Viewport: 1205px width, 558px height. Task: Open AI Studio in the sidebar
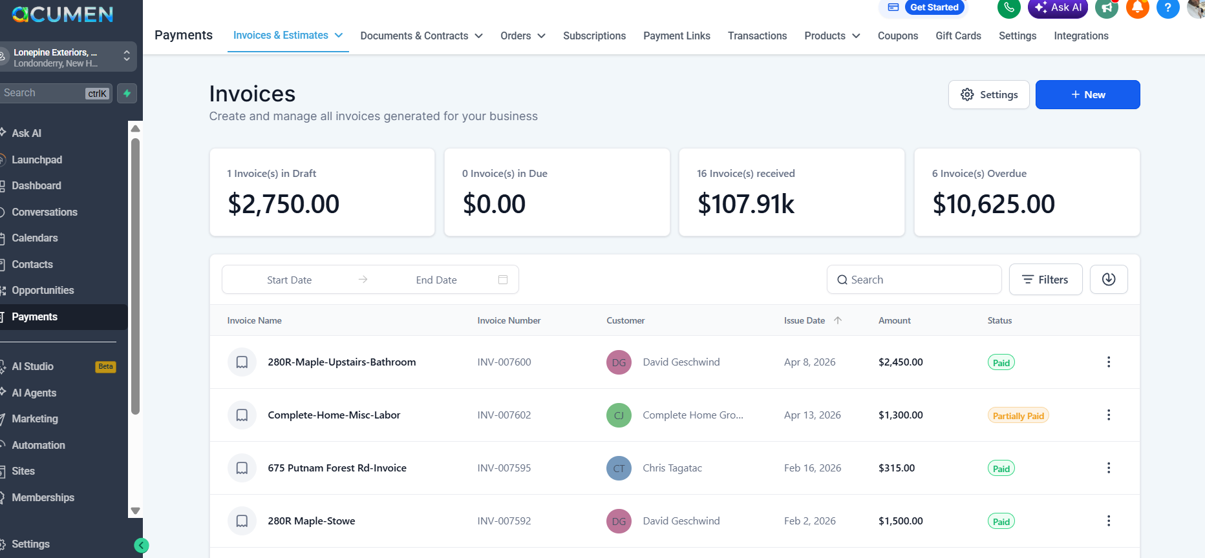click(32, 367)
